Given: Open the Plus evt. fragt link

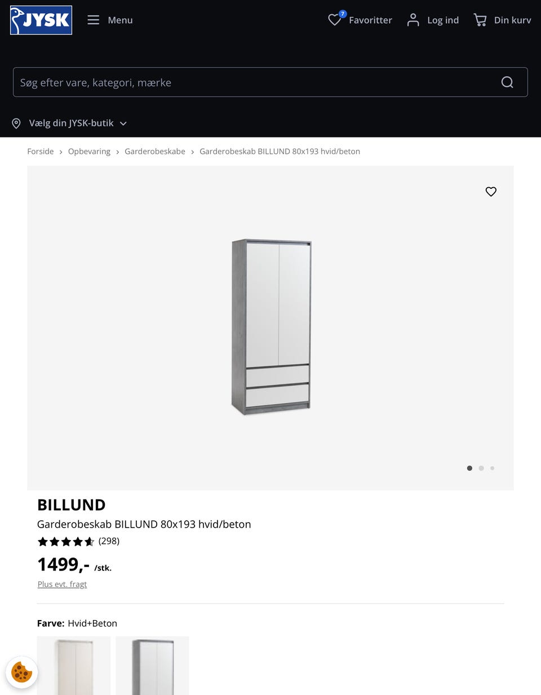Looking at the screenshot, I should (62, 584).
